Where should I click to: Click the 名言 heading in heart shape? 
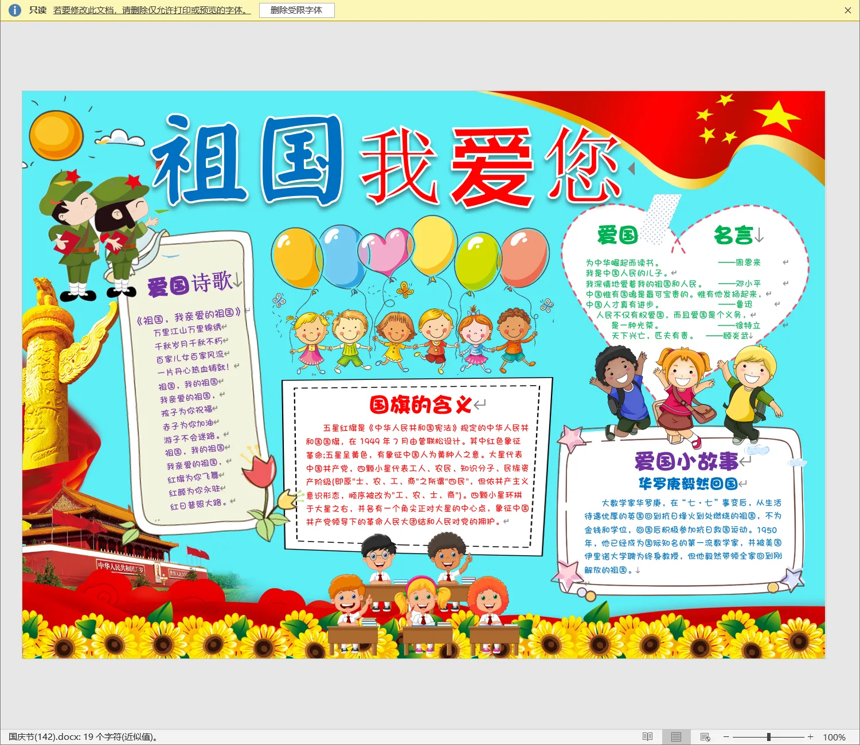point(734,235)
